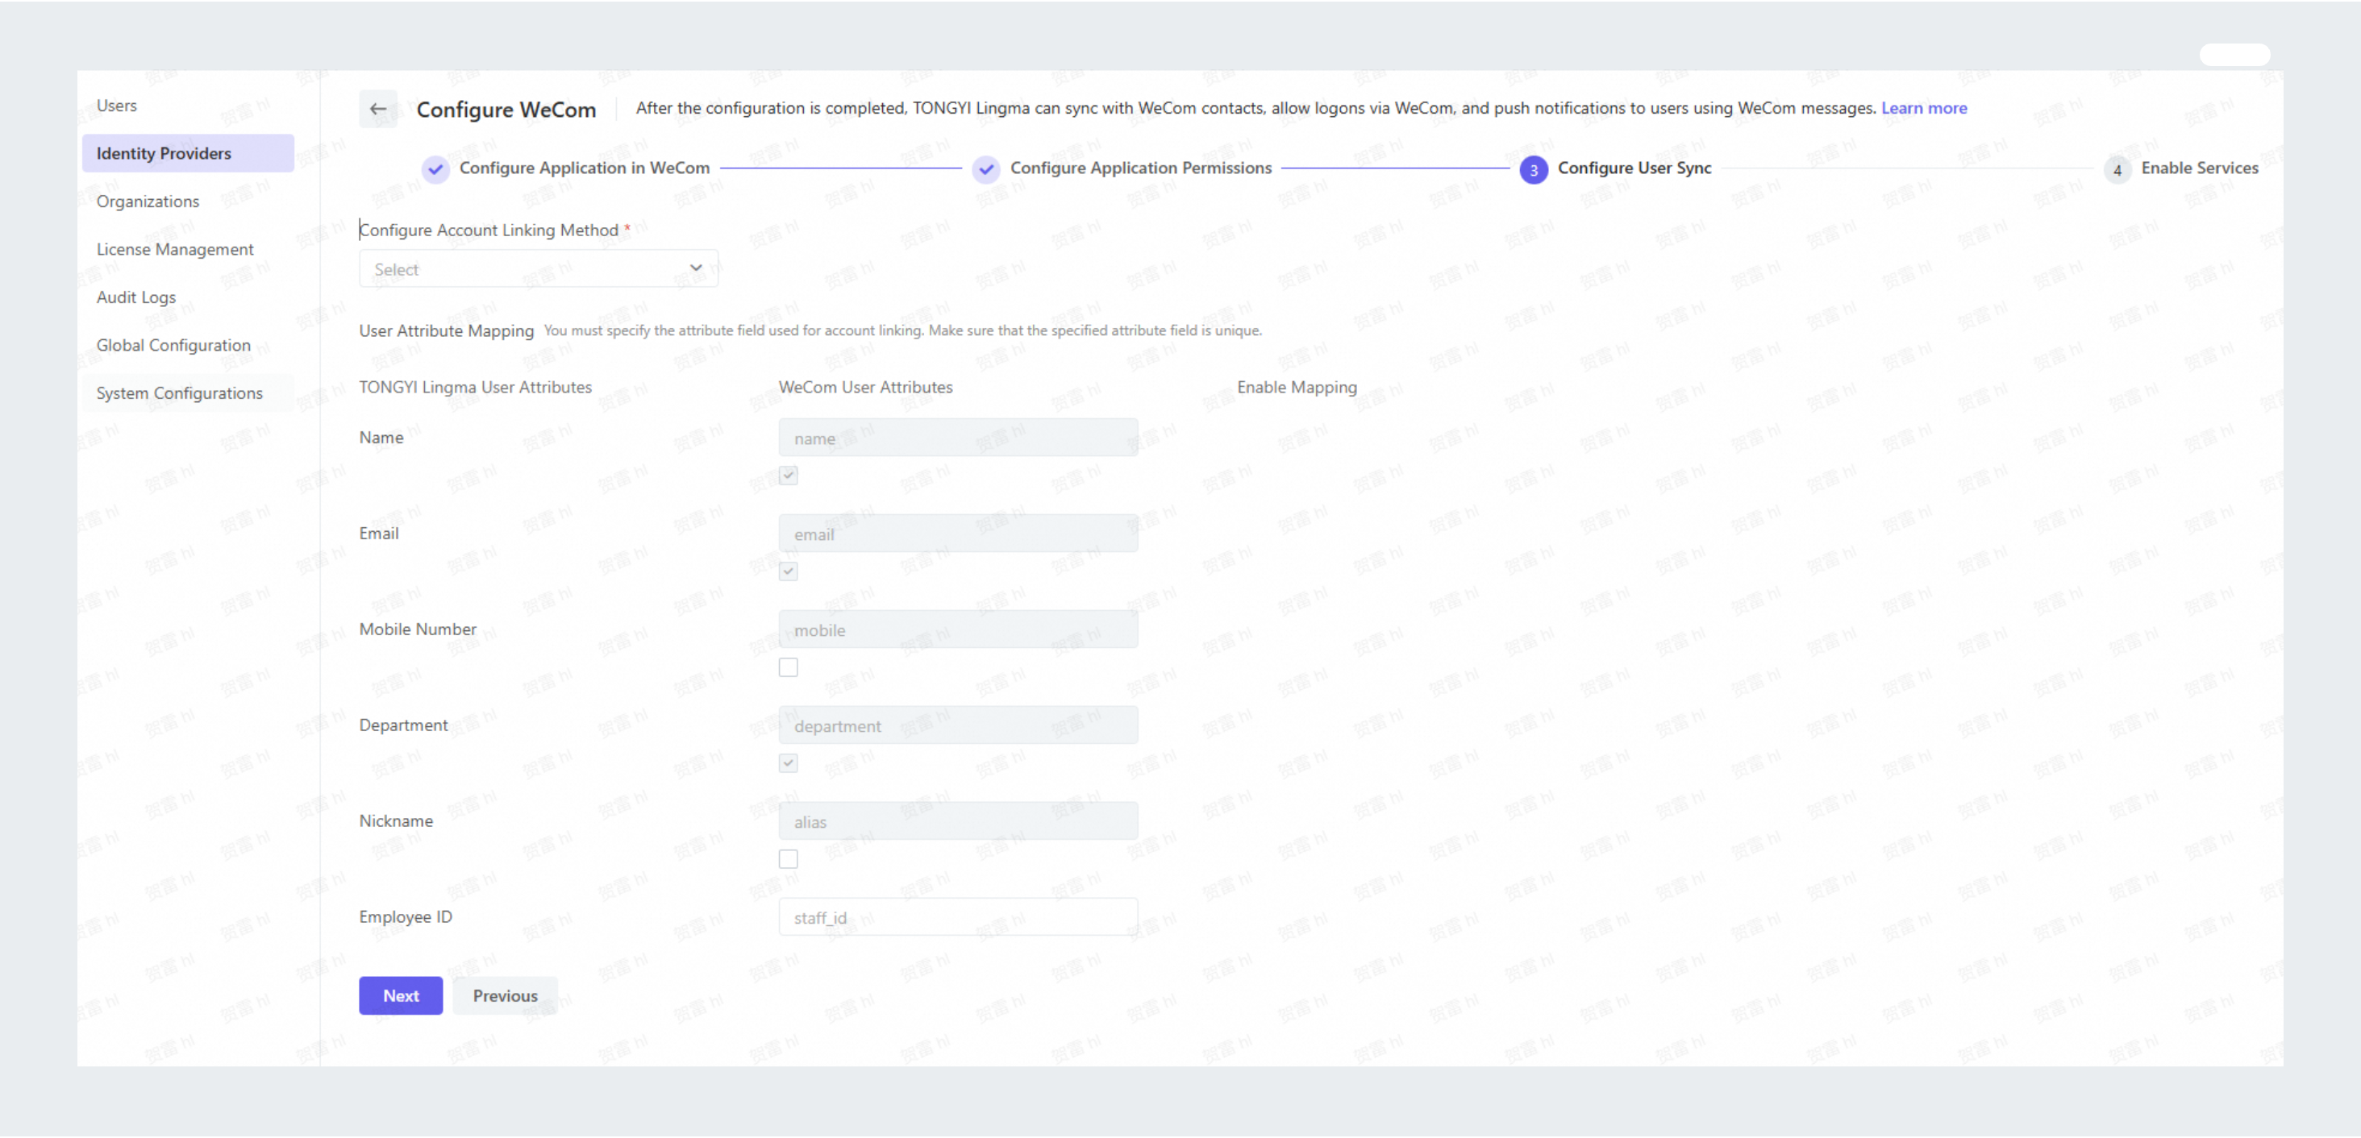Click the Mobile Number row label
Image resolution: width=2361 pixels, height=1138 pixels.
pos(418,629)
